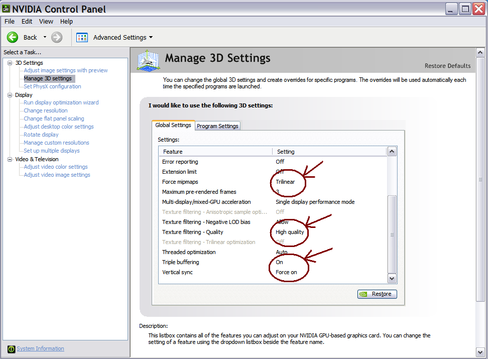Click the Trilinear setting value
Image resolution: width=488 pixels, height=359 pixels.
coord(285,182)
